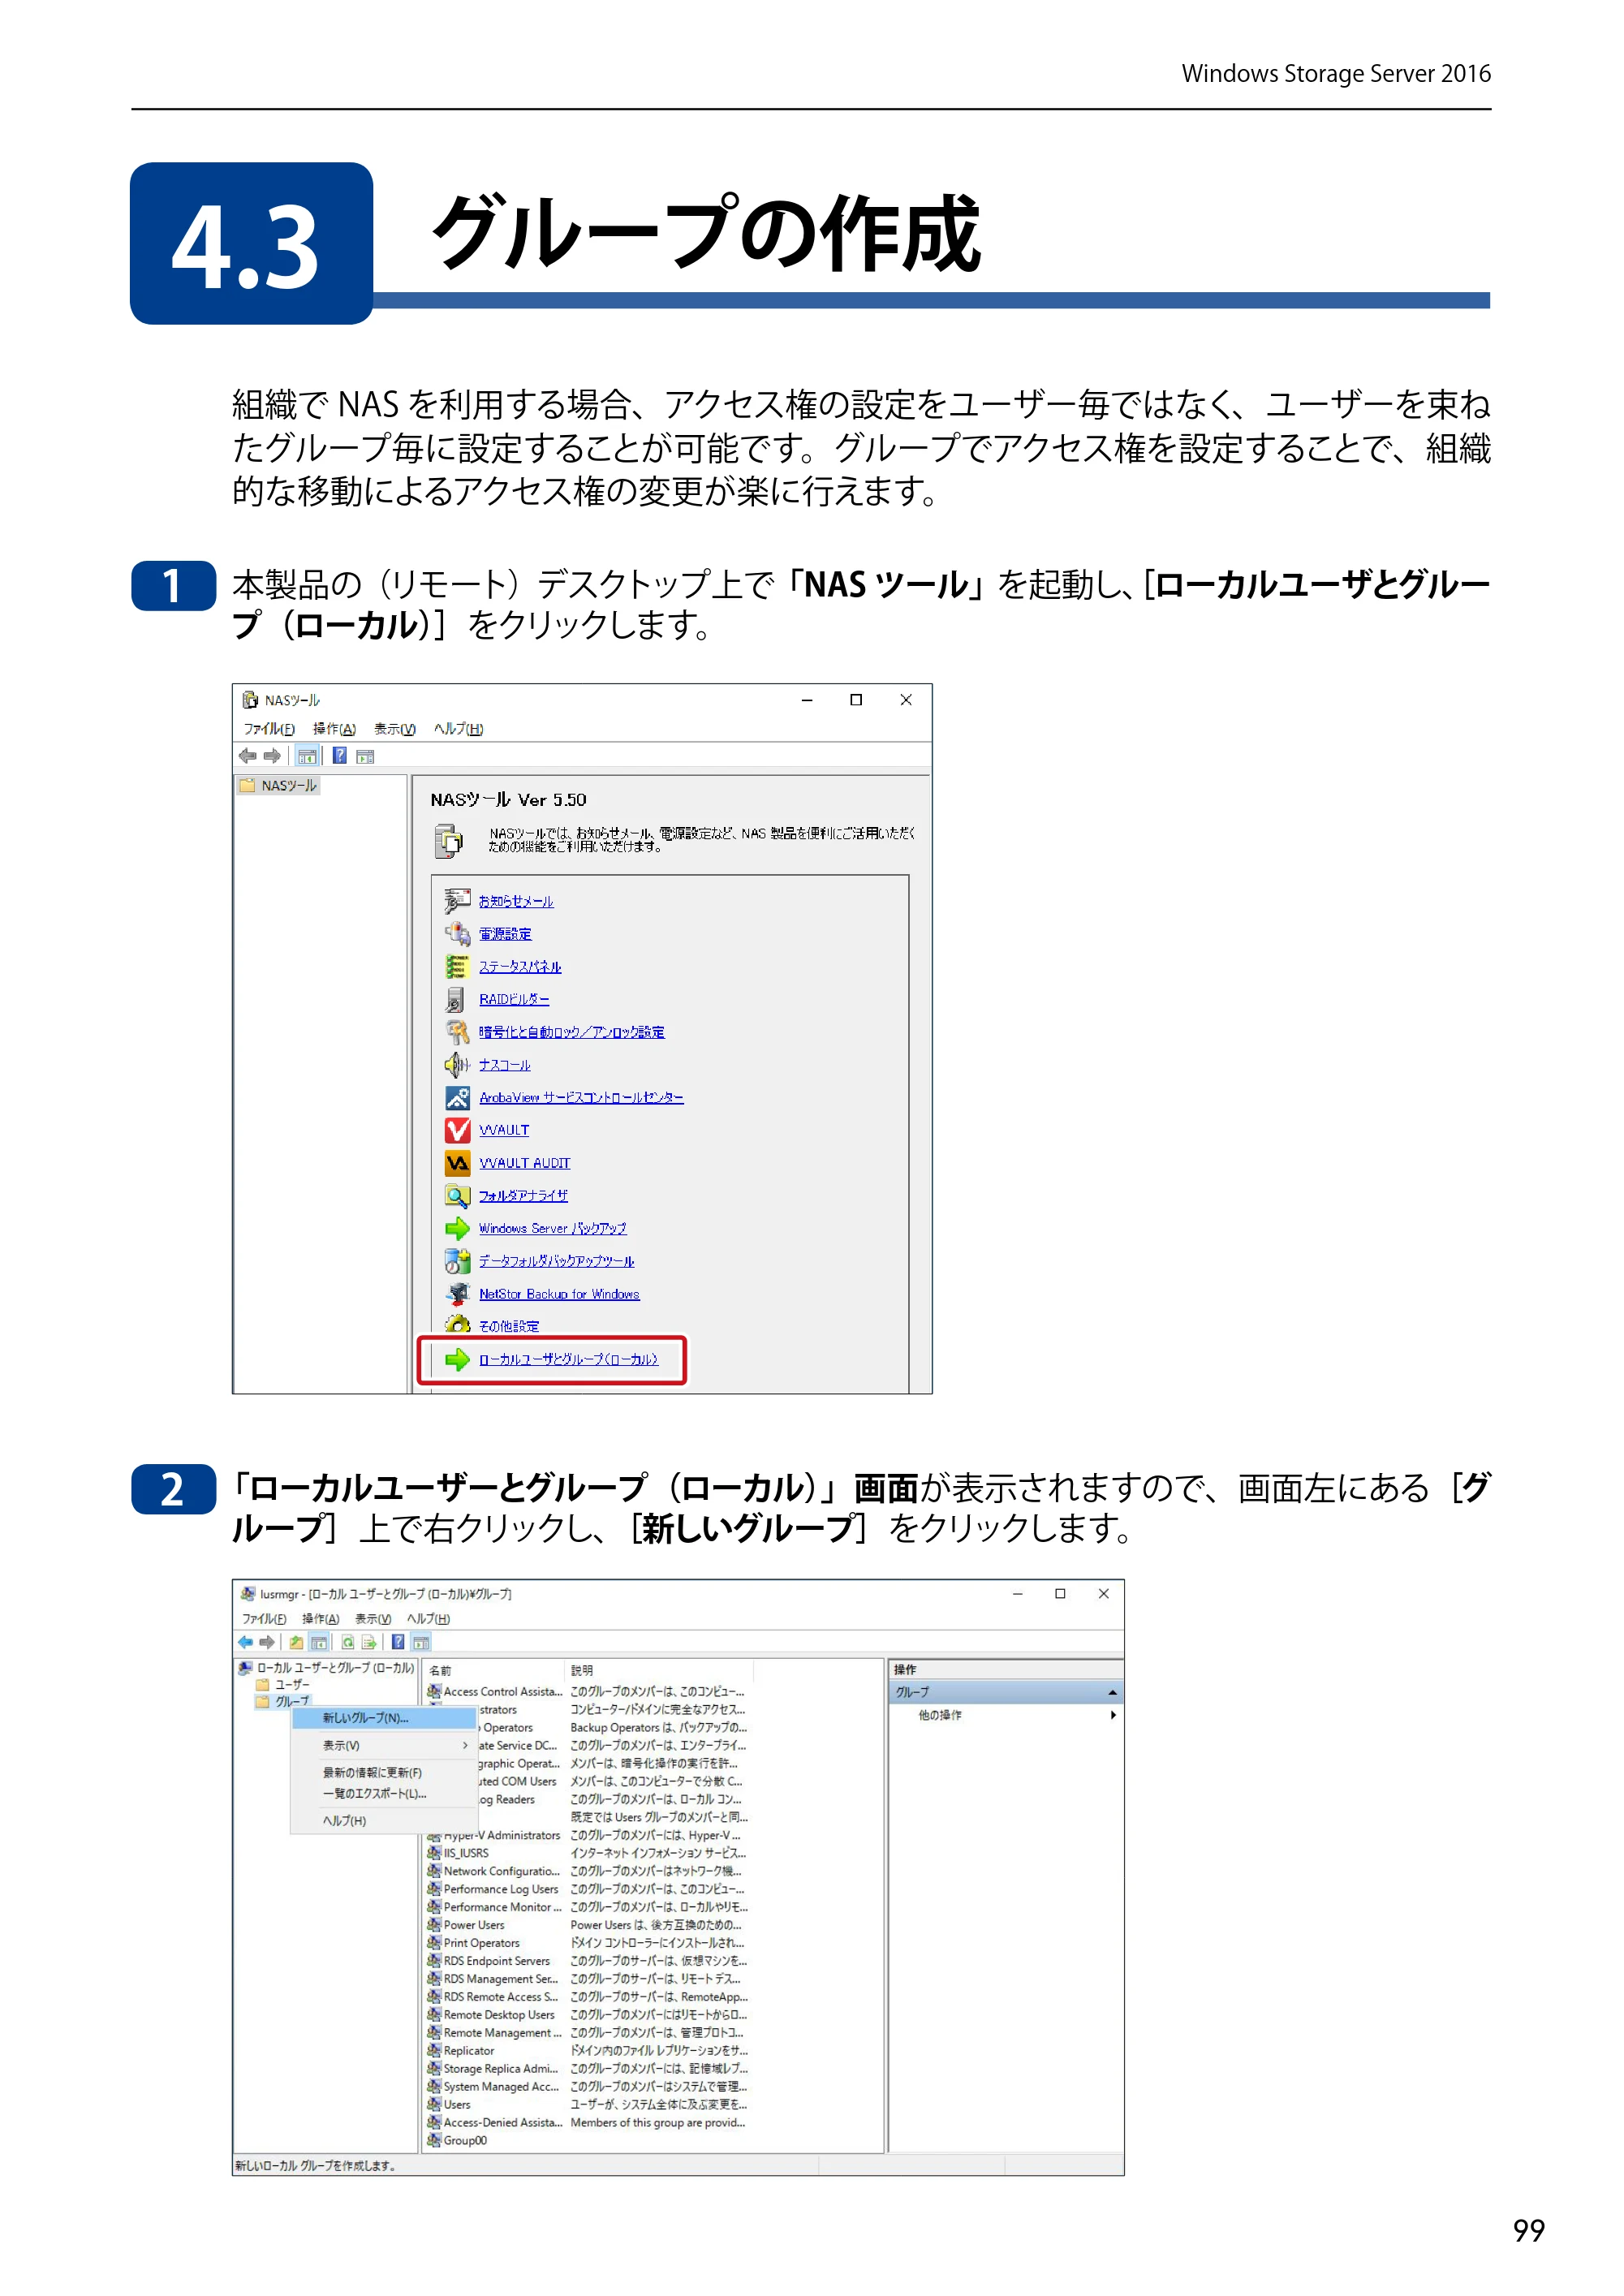Viewport: 1624px width, 2296px height.
Task: Open the Windows Server バックアップ link
Action: (552, 1228)
